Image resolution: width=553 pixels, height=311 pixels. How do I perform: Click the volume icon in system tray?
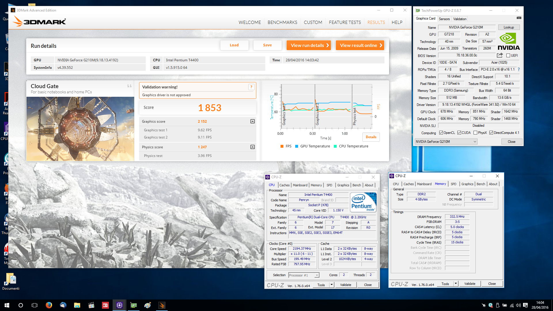click(x=518, y=305)
